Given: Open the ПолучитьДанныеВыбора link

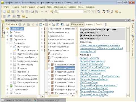Looking at the screenshot, I should click(x=94, y=81).
